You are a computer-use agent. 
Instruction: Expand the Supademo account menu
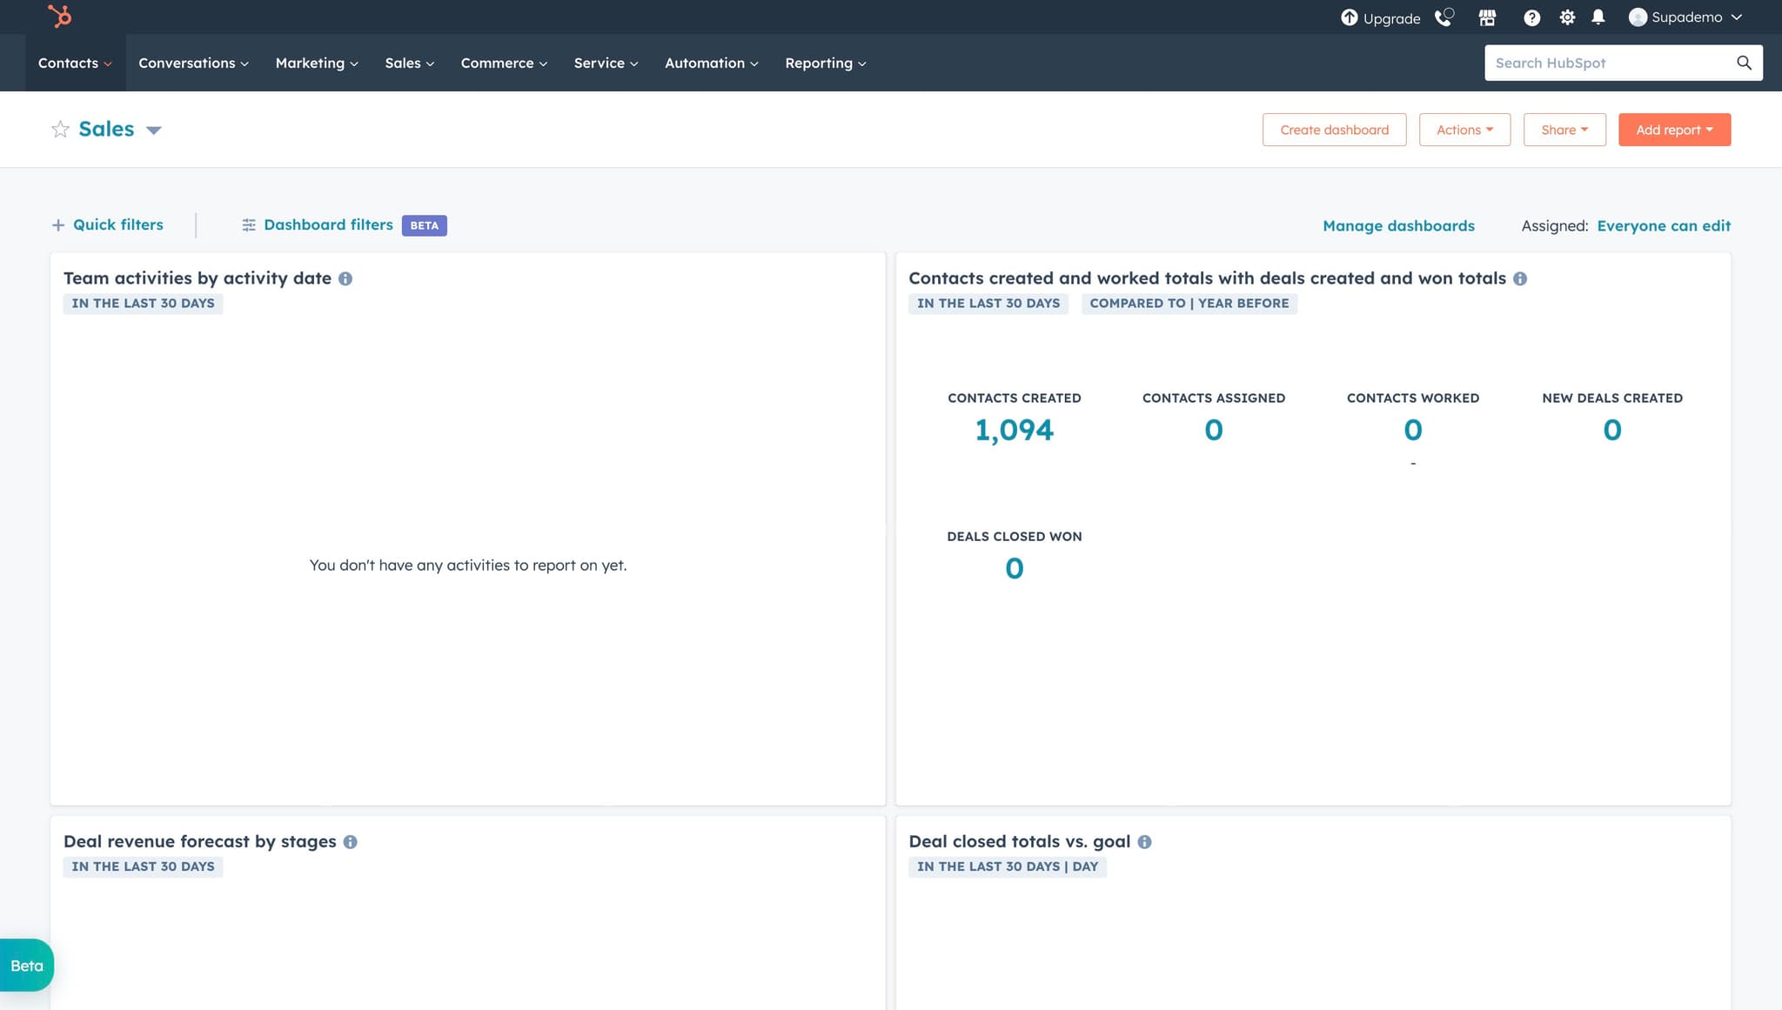(x=1685, y=17)
